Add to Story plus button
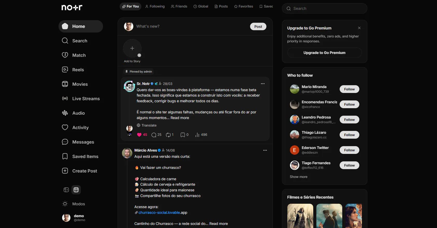 point(132,48)
